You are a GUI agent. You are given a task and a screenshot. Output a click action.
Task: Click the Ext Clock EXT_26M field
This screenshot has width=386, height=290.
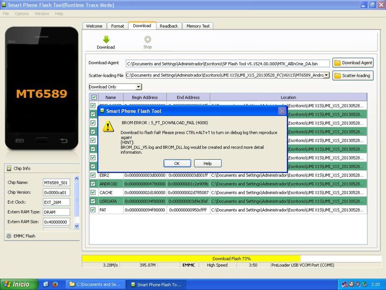click(x=56, y=202)
